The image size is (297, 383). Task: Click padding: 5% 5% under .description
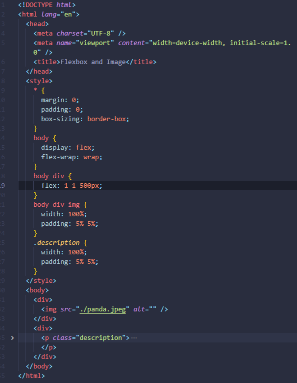pyautogui.click(x=69, y=262)
